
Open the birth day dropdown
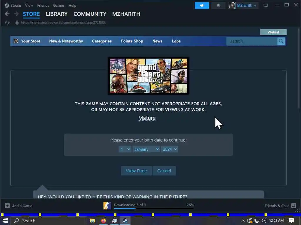(x=125, y=149)
